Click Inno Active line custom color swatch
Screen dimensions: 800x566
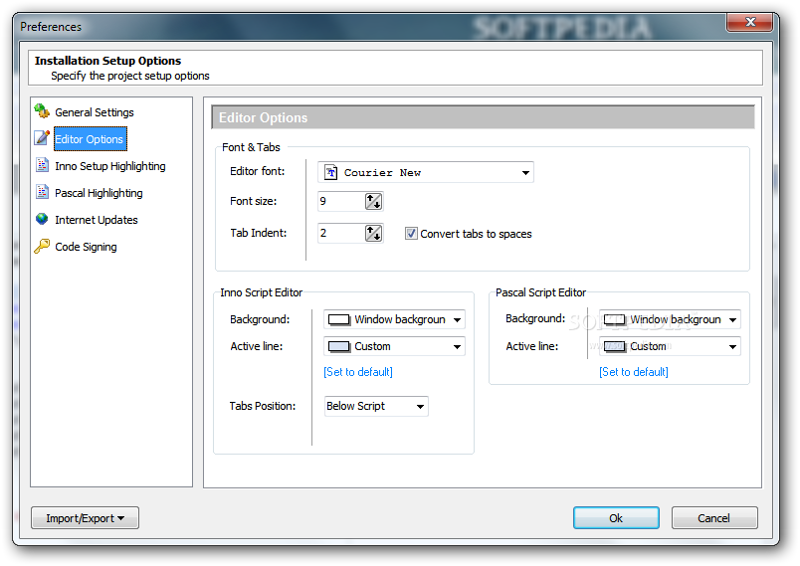click(339, 347)
